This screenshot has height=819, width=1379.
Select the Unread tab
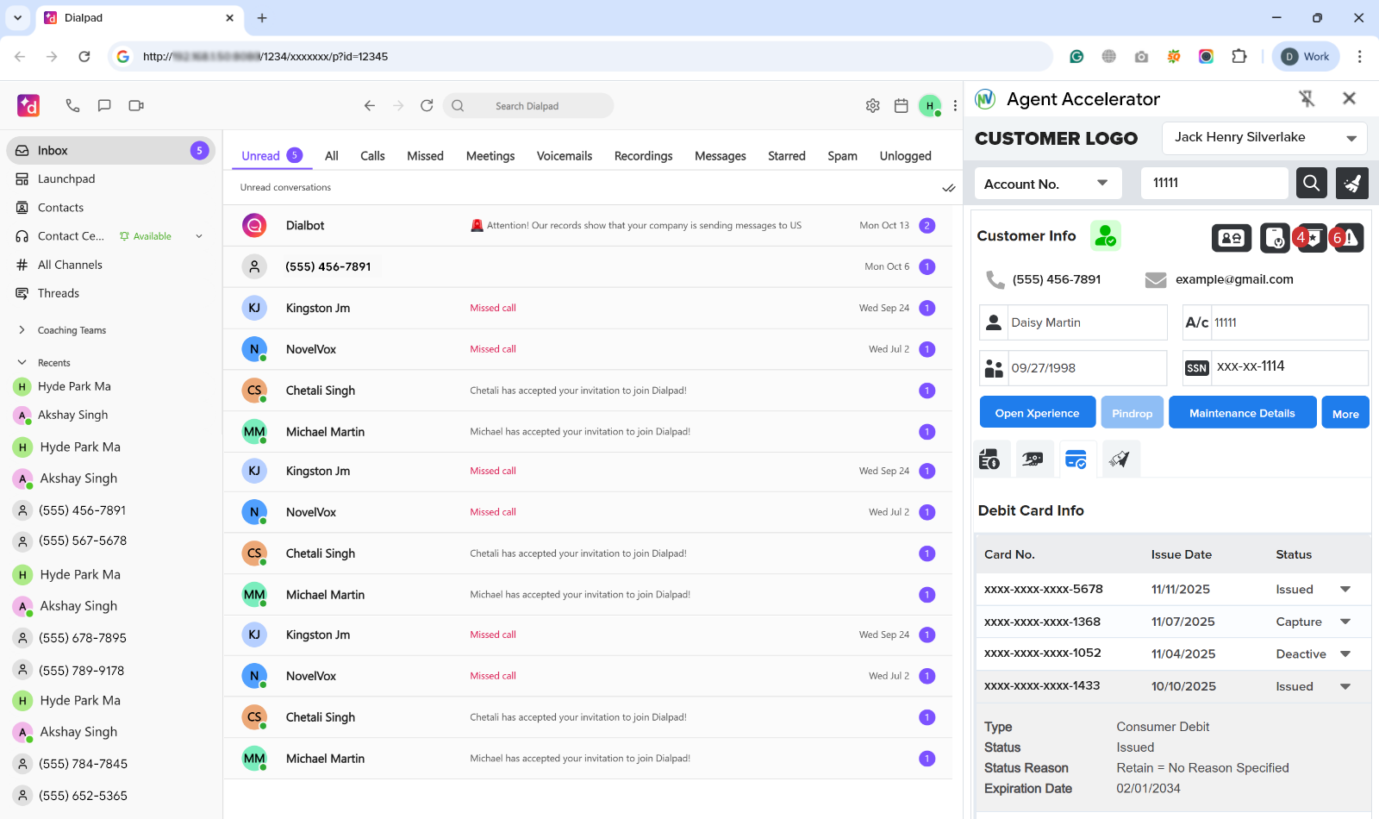(271, 156)
